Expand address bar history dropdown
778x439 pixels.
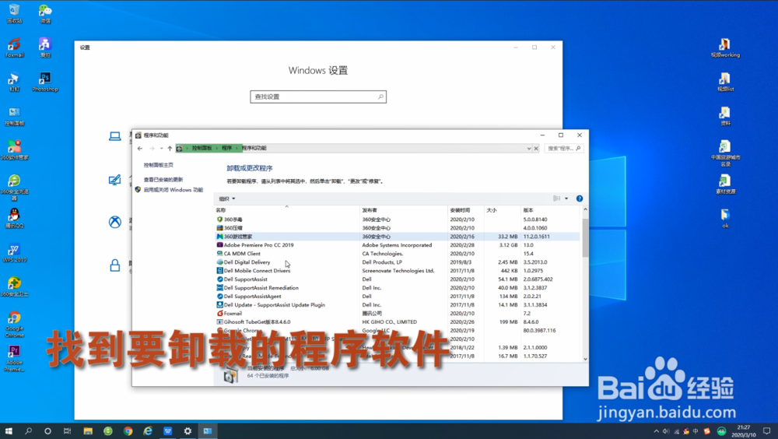[529, 149]
